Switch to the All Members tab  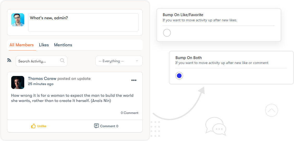pos(22,45)
